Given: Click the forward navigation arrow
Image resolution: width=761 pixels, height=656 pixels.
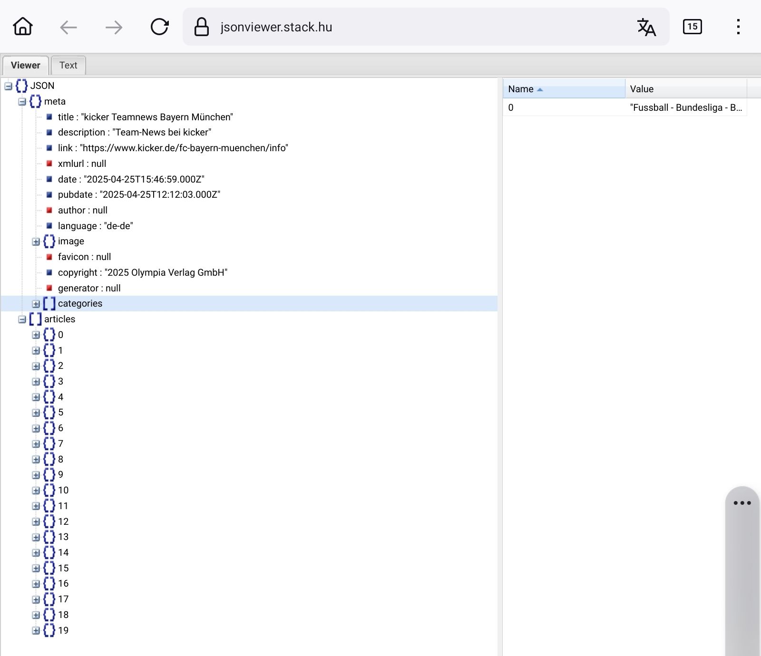Looking at the screenshot, I should pyautogui.click(x=114, y=27).
